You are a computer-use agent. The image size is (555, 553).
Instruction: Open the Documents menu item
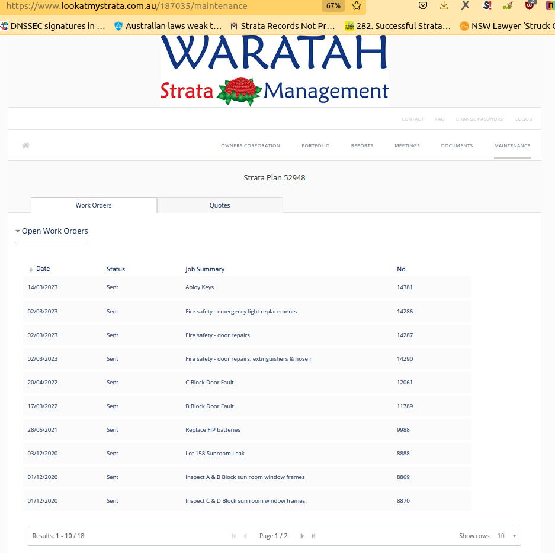457,145
